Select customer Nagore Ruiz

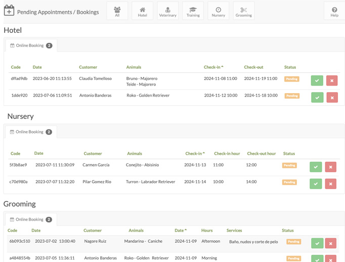tap(95, 241)
